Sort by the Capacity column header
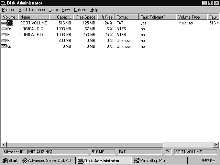 click(61, 17)
